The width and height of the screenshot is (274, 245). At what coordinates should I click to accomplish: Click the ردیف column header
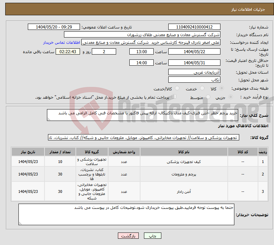[x=263, y=152]
